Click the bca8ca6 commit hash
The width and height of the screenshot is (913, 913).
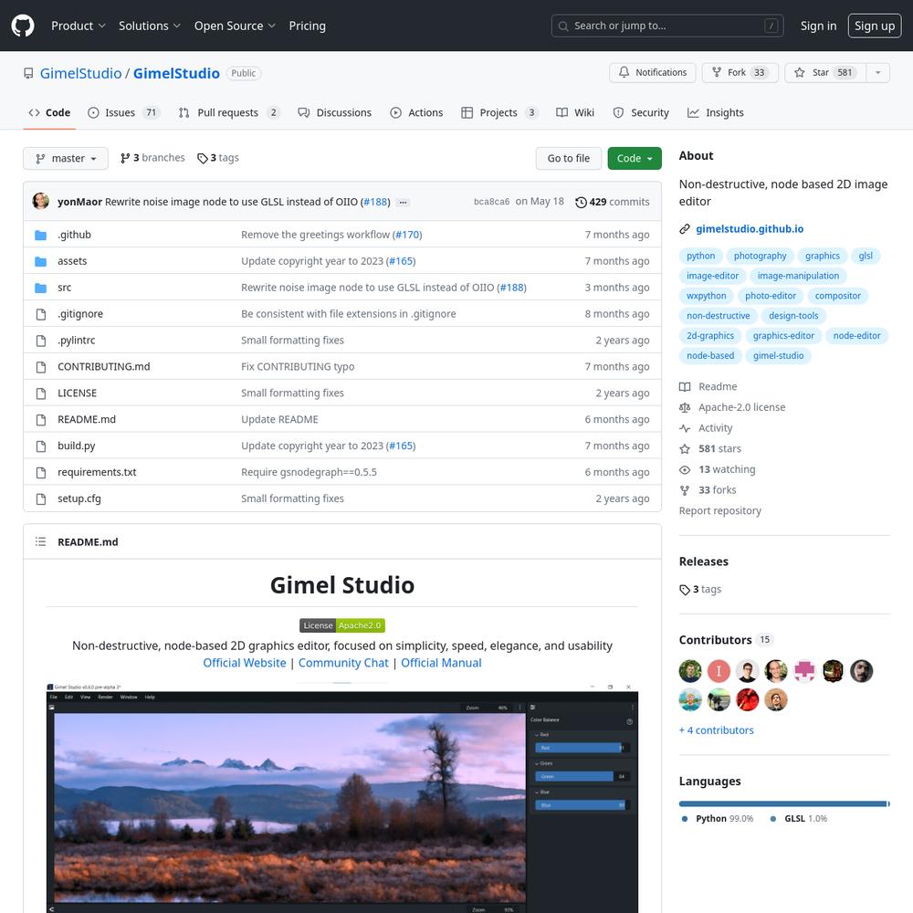tap(491, 202)
